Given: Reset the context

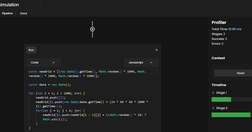Looking at the screenshot, I should click(x=233, y=73).
